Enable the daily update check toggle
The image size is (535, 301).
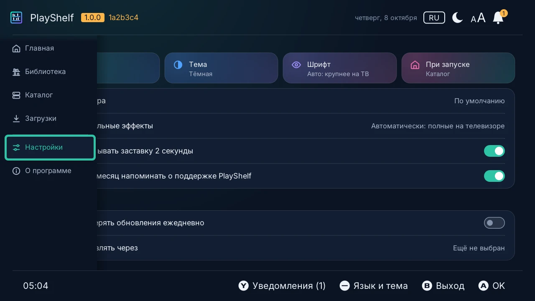(494, 223)
